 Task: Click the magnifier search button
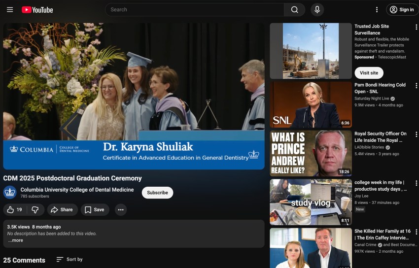point(294,10)
